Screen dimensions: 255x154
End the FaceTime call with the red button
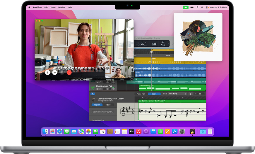pos(69,73)
